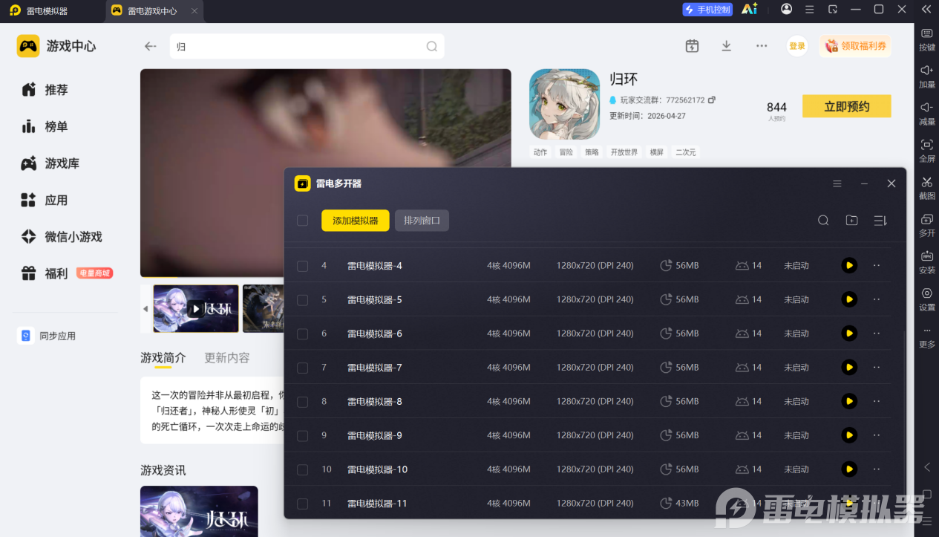The image size is (939, 537).
Task: Check the box for 雷电模拟器-4
Action: (302, 266)
